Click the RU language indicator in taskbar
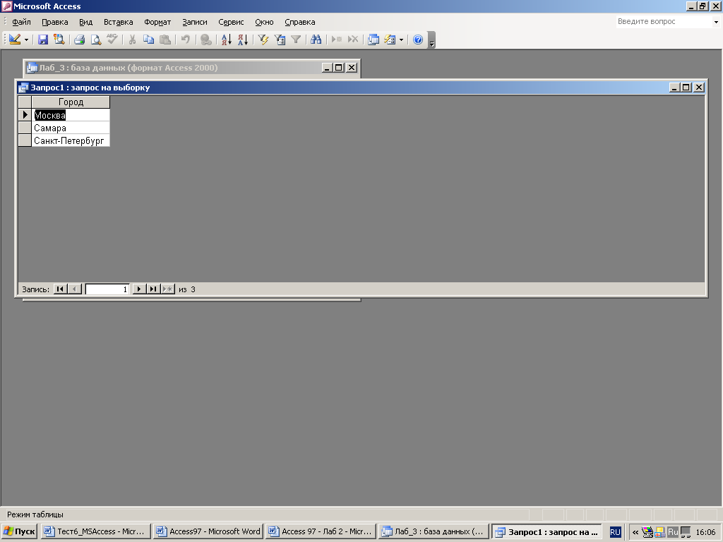 click(615, 532)
